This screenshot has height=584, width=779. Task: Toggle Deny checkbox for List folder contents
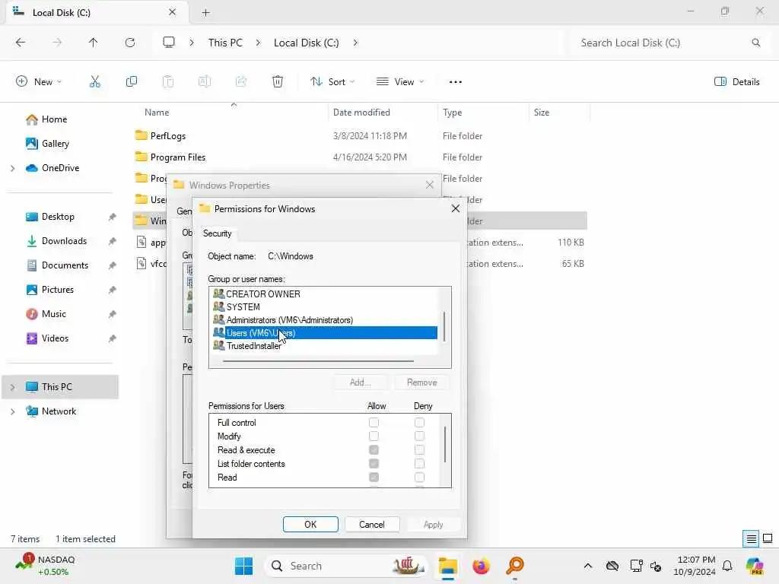[x=419, y=463]
